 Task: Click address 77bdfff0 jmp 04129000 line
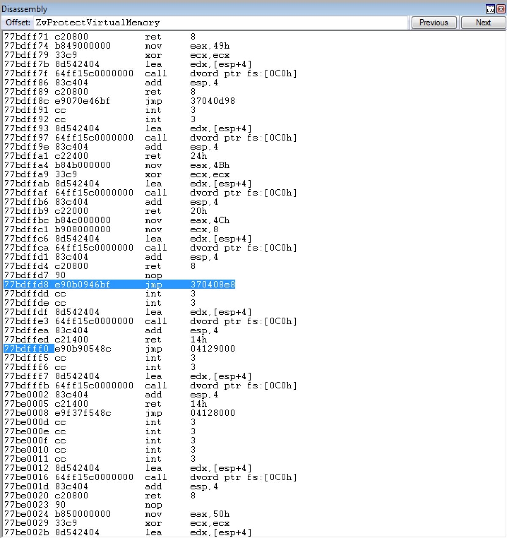click(120, 349)
